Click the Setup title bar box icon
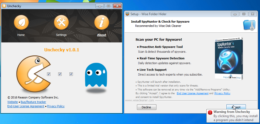Viewport: 260px width, 124px height. tap(127, 14)
